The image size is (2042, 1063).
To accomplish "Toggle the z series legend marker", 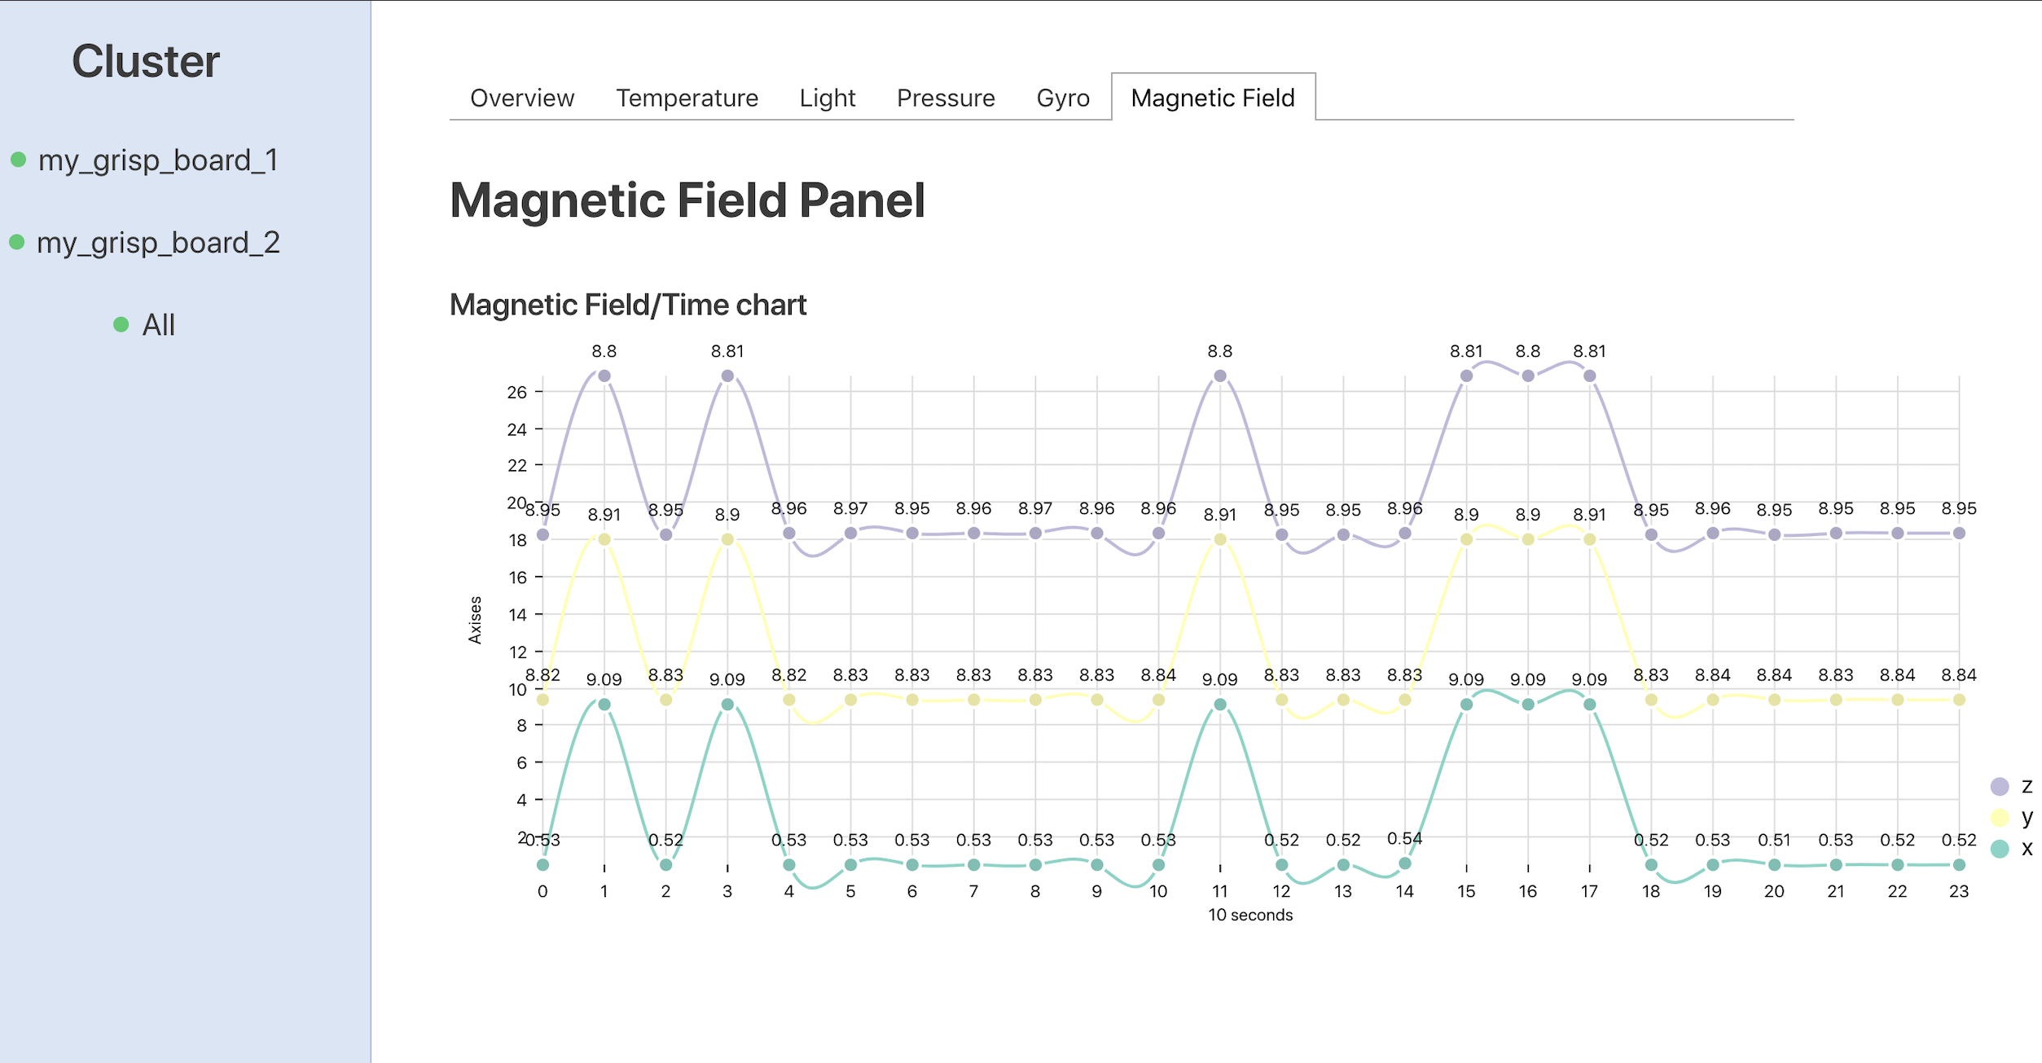I will pos(1999,786).
